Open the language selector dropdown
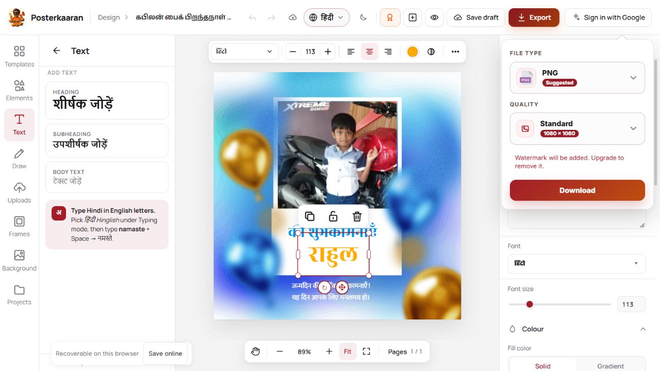Viewport: 660px width, 371px height. [x=326, y=18]
